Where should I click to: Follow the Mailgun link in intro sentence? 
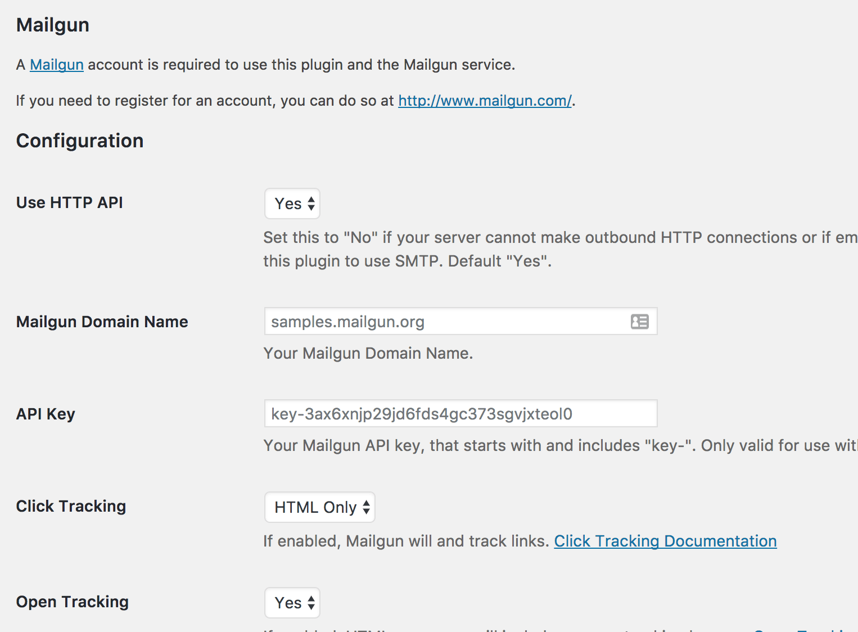[57, 65]
